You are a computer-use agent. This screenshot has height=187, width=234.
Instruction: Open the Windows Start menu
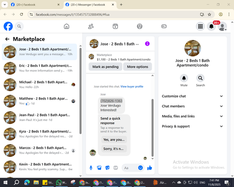(6, 182)
